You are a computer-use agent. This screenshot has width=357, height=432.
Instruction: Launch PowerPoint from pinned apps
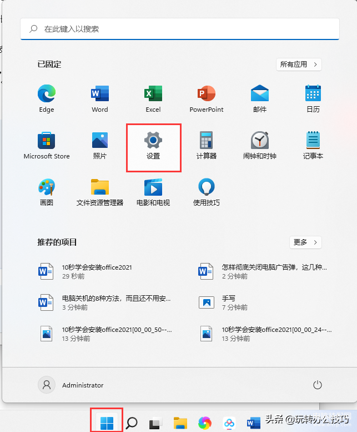pos(207,98)
